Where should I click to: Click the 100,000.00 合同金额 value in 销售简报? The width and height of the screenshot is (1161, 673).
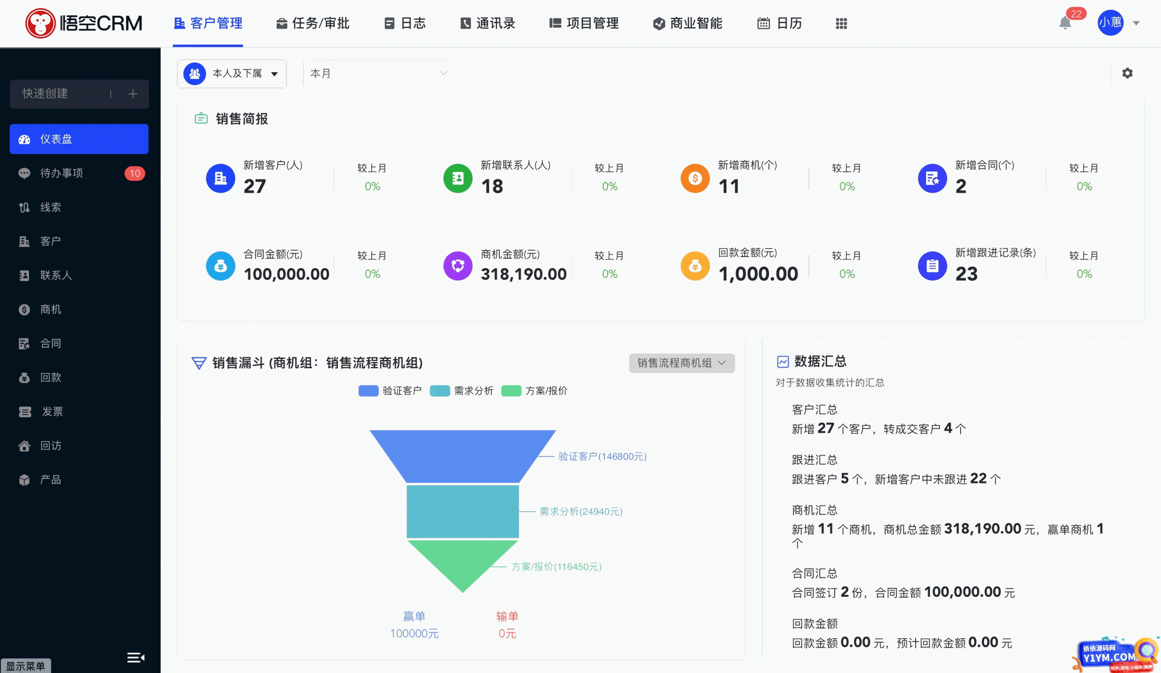pyautogui.click(x=286, y=274)
